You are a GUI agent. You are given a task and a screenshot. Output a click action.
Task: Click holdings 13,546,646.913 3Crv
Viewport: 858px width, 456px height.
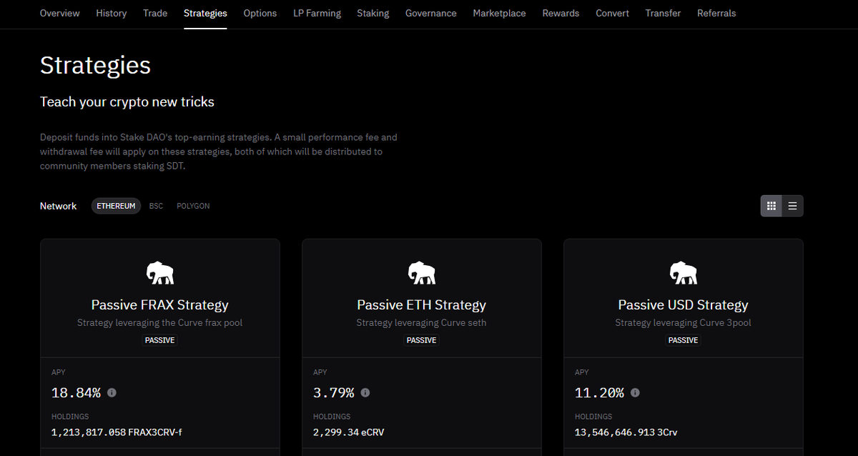tap(626, 432)
